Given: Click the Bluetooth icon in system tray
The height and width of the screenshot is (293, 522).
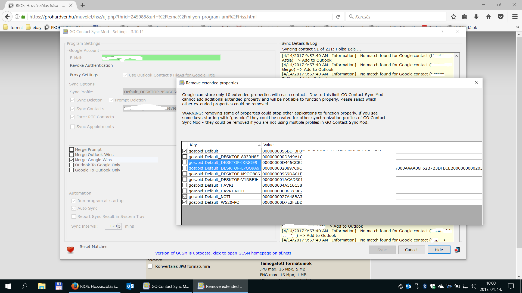Looking at the screenshot, I should tap(425, 286).
